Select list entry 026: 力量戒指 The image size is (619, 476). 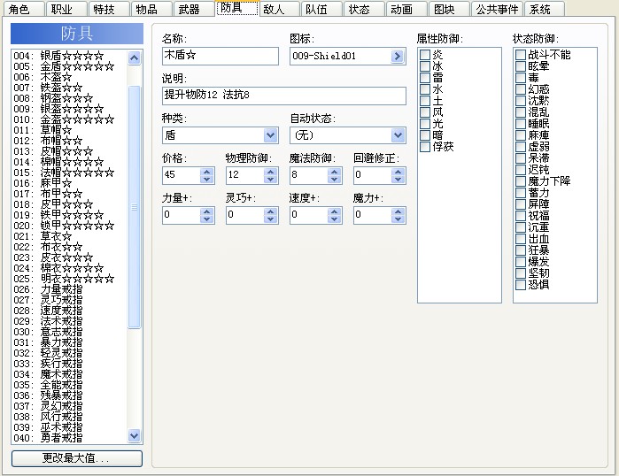[x=69, y=289]
